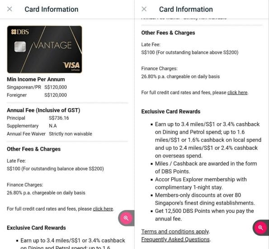Viewport: 269px width, 249px height.
Task: Click the Exclusive Card Rewards heading on right
Action: pos(171,111)
